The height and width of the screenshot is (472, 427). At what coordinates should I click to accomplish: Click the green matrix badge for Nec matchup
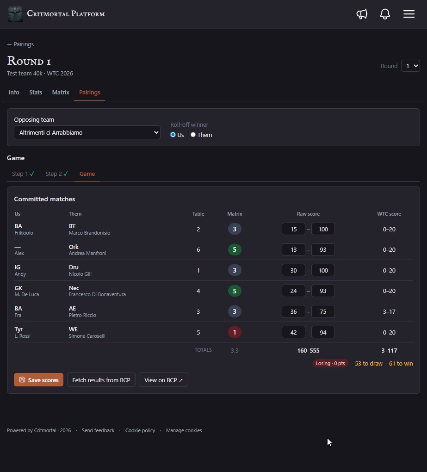click(235, 291)
